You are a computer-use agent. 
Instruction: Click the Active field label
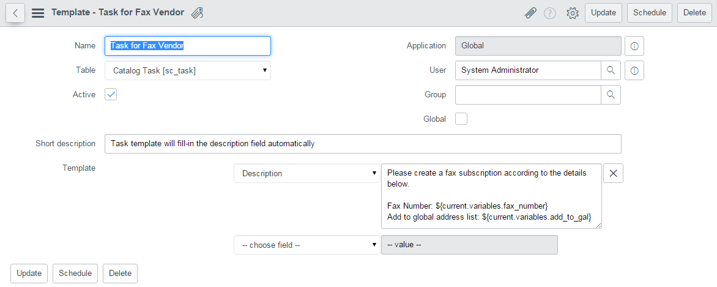point(84,95)
